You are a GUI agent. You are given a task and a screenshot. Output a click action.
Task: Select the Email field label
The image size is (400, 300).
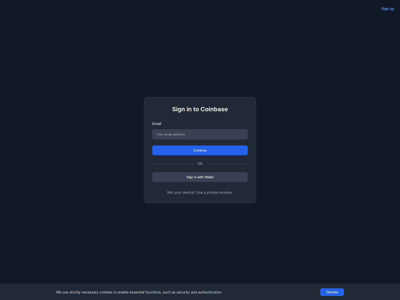(157, 124)
